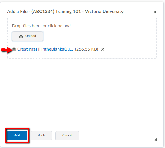Open the CreatingaFillintheBlanksQu... file link

45,49
